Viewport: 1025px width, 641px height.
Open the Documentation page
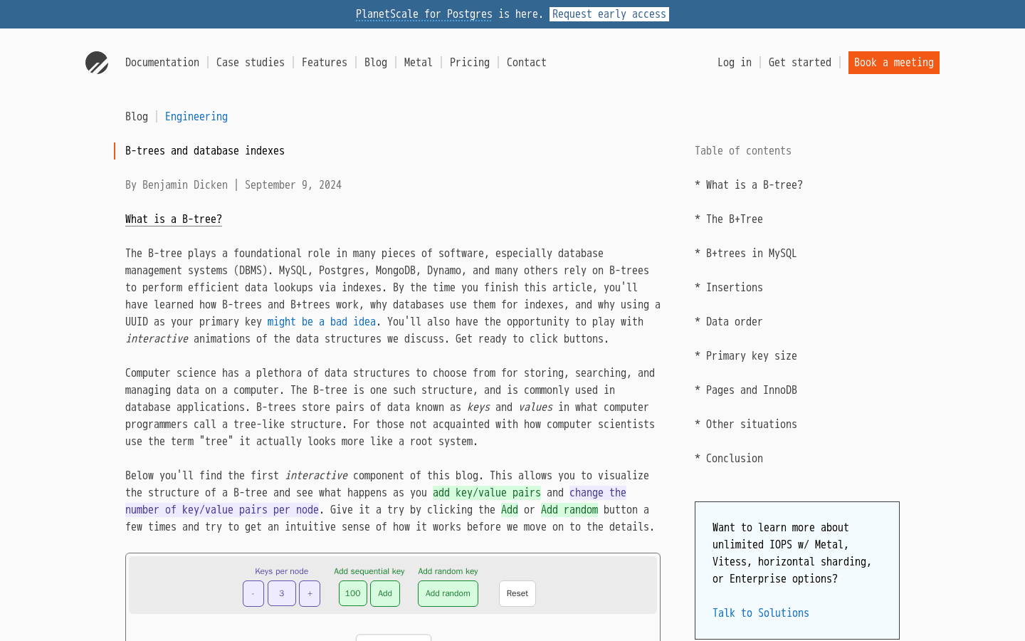click(162, 63)
